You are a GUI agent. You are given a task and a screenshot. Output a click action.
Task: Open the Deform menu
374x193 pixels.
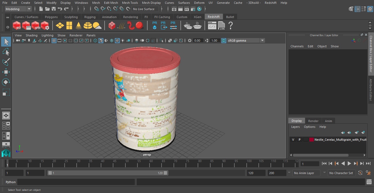click(199, 3)
